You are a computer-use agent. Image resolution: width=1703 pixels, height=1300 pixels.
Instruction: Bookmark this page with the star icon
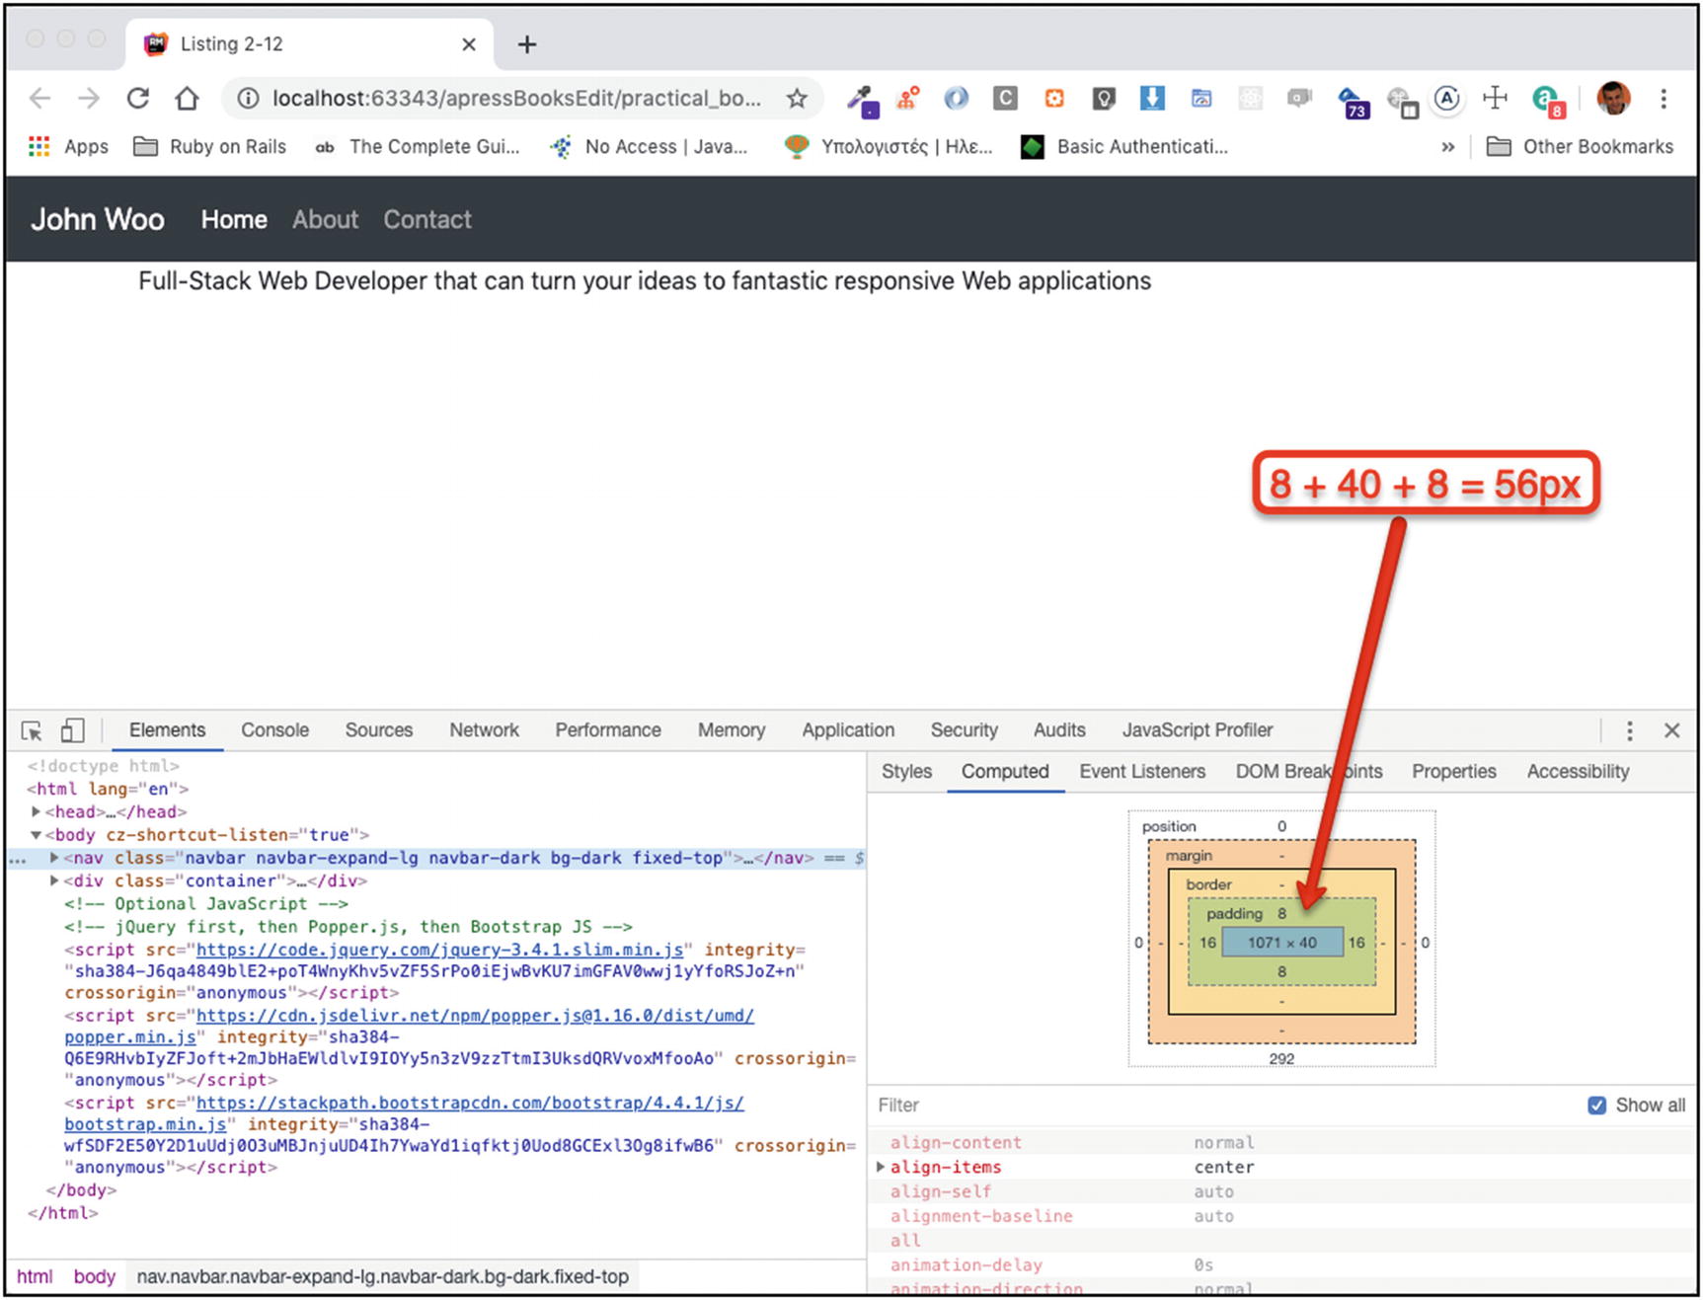(797, 98)
